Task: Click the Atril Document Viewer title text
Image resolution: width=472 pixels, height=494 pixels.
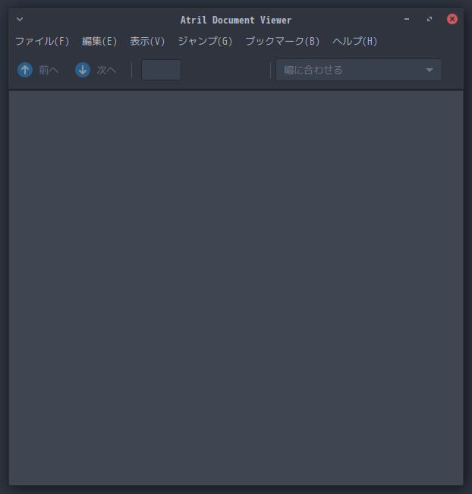Action: pos(236,20)
